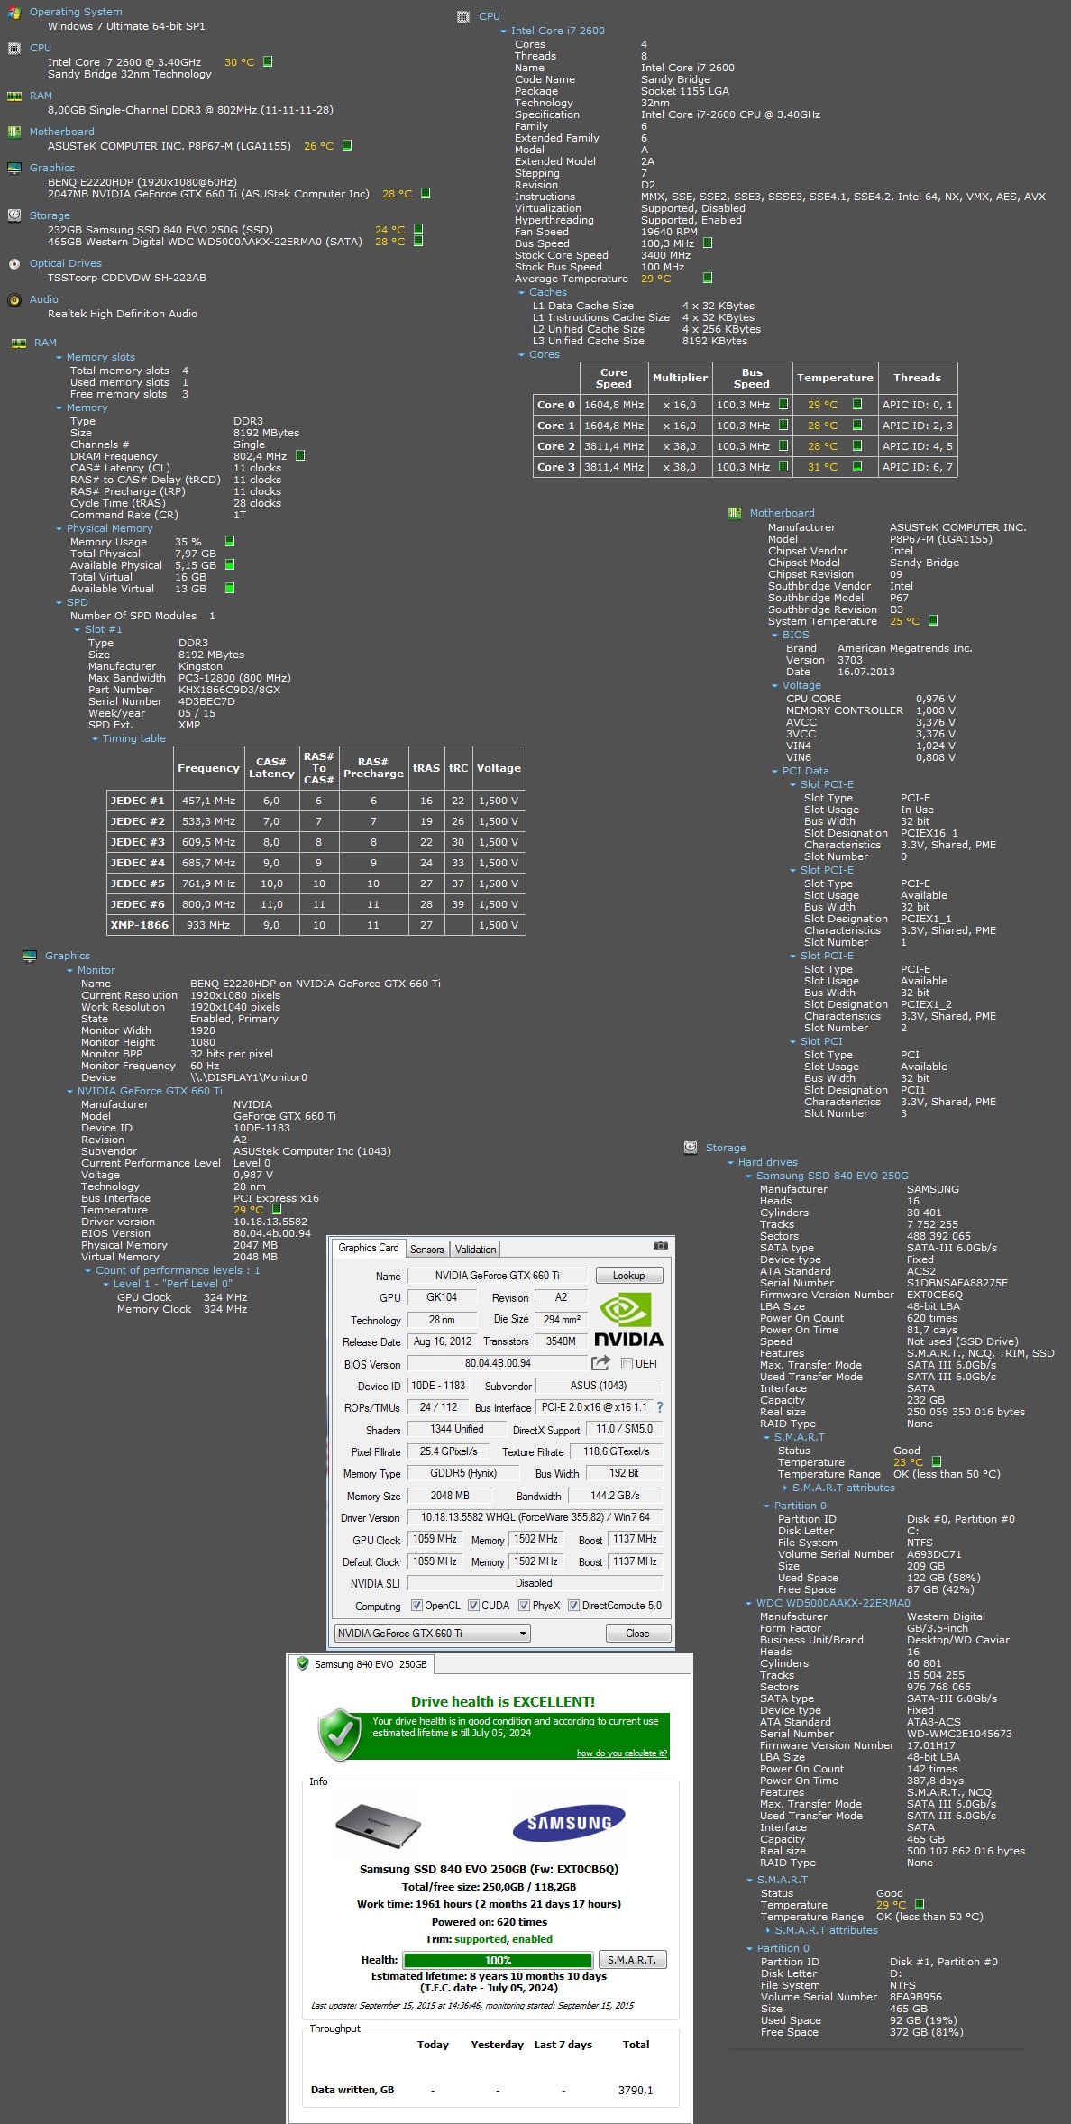Collapse the Physical Memory node
The image size is (1071, 2124).
point(59,529)
